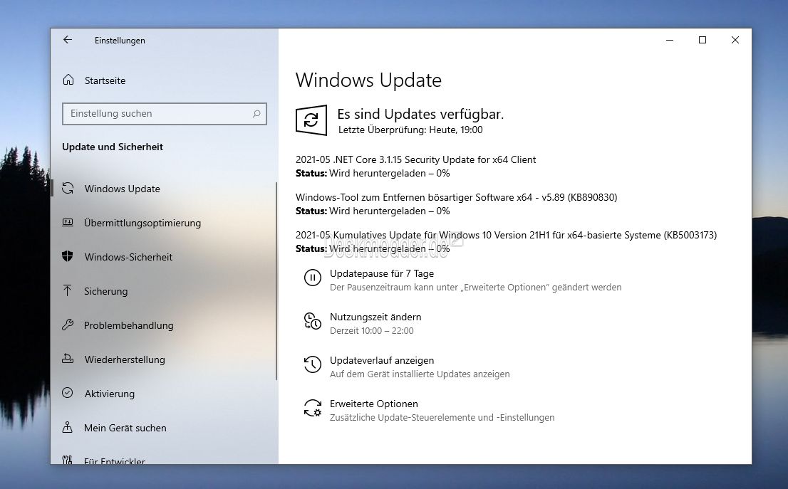Click 'Es sind Updates verfügbar.' heading
Screen dimensions: 788x489
[420, 114]
